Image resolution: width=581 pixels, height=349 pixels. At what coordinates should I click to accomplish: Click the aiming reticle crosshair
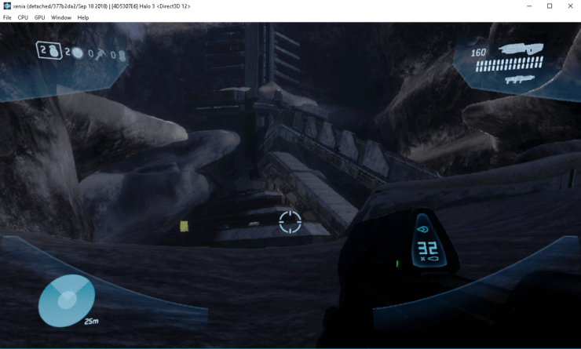290,222
